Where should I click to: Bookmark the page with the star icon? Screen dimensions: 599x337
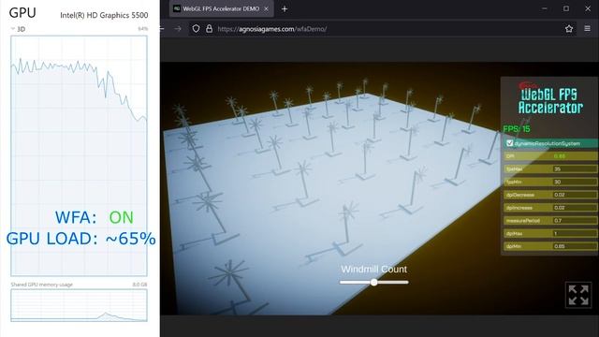(569, 29)
